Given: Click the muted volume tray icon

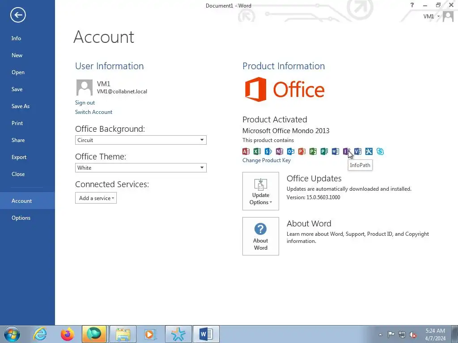Looking at the screenshot, I should 413,335.
